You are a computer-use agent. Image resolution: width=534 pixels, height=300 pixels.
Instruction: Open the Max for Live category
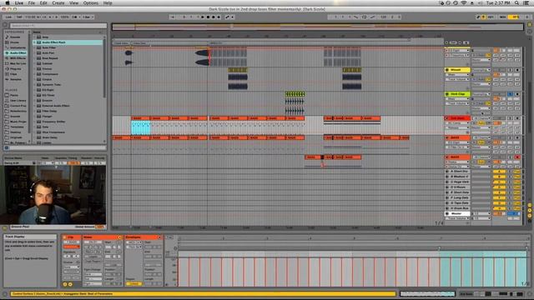click(15, 63)
